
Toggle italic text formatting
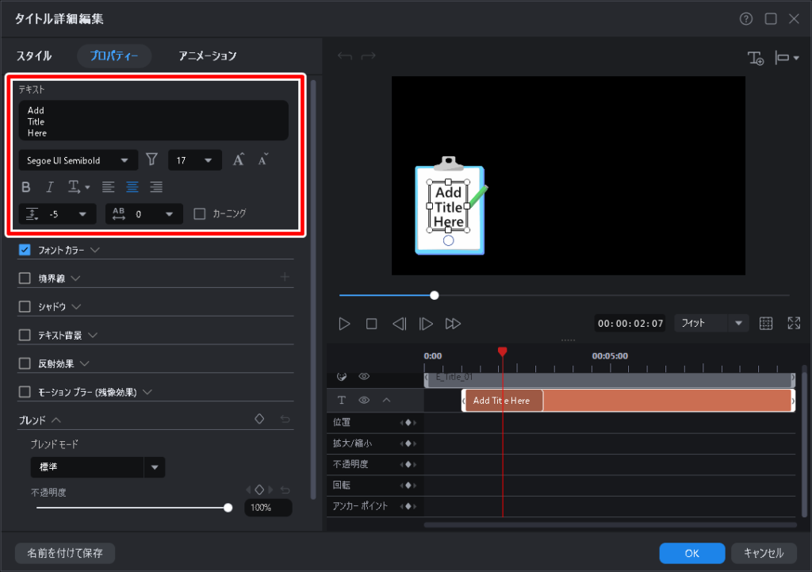tap(49, 187)
